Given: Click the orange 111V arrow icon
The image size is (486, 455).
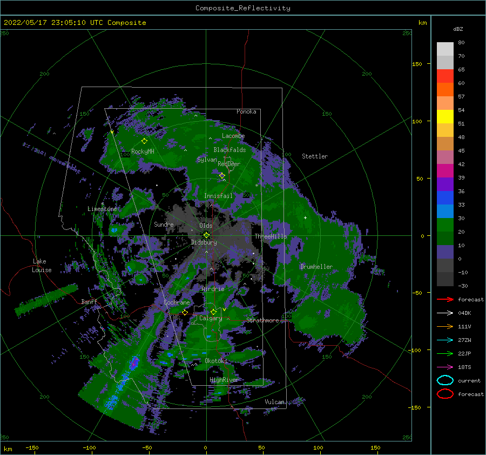Looking at the screenshot, I should (445, 326).
